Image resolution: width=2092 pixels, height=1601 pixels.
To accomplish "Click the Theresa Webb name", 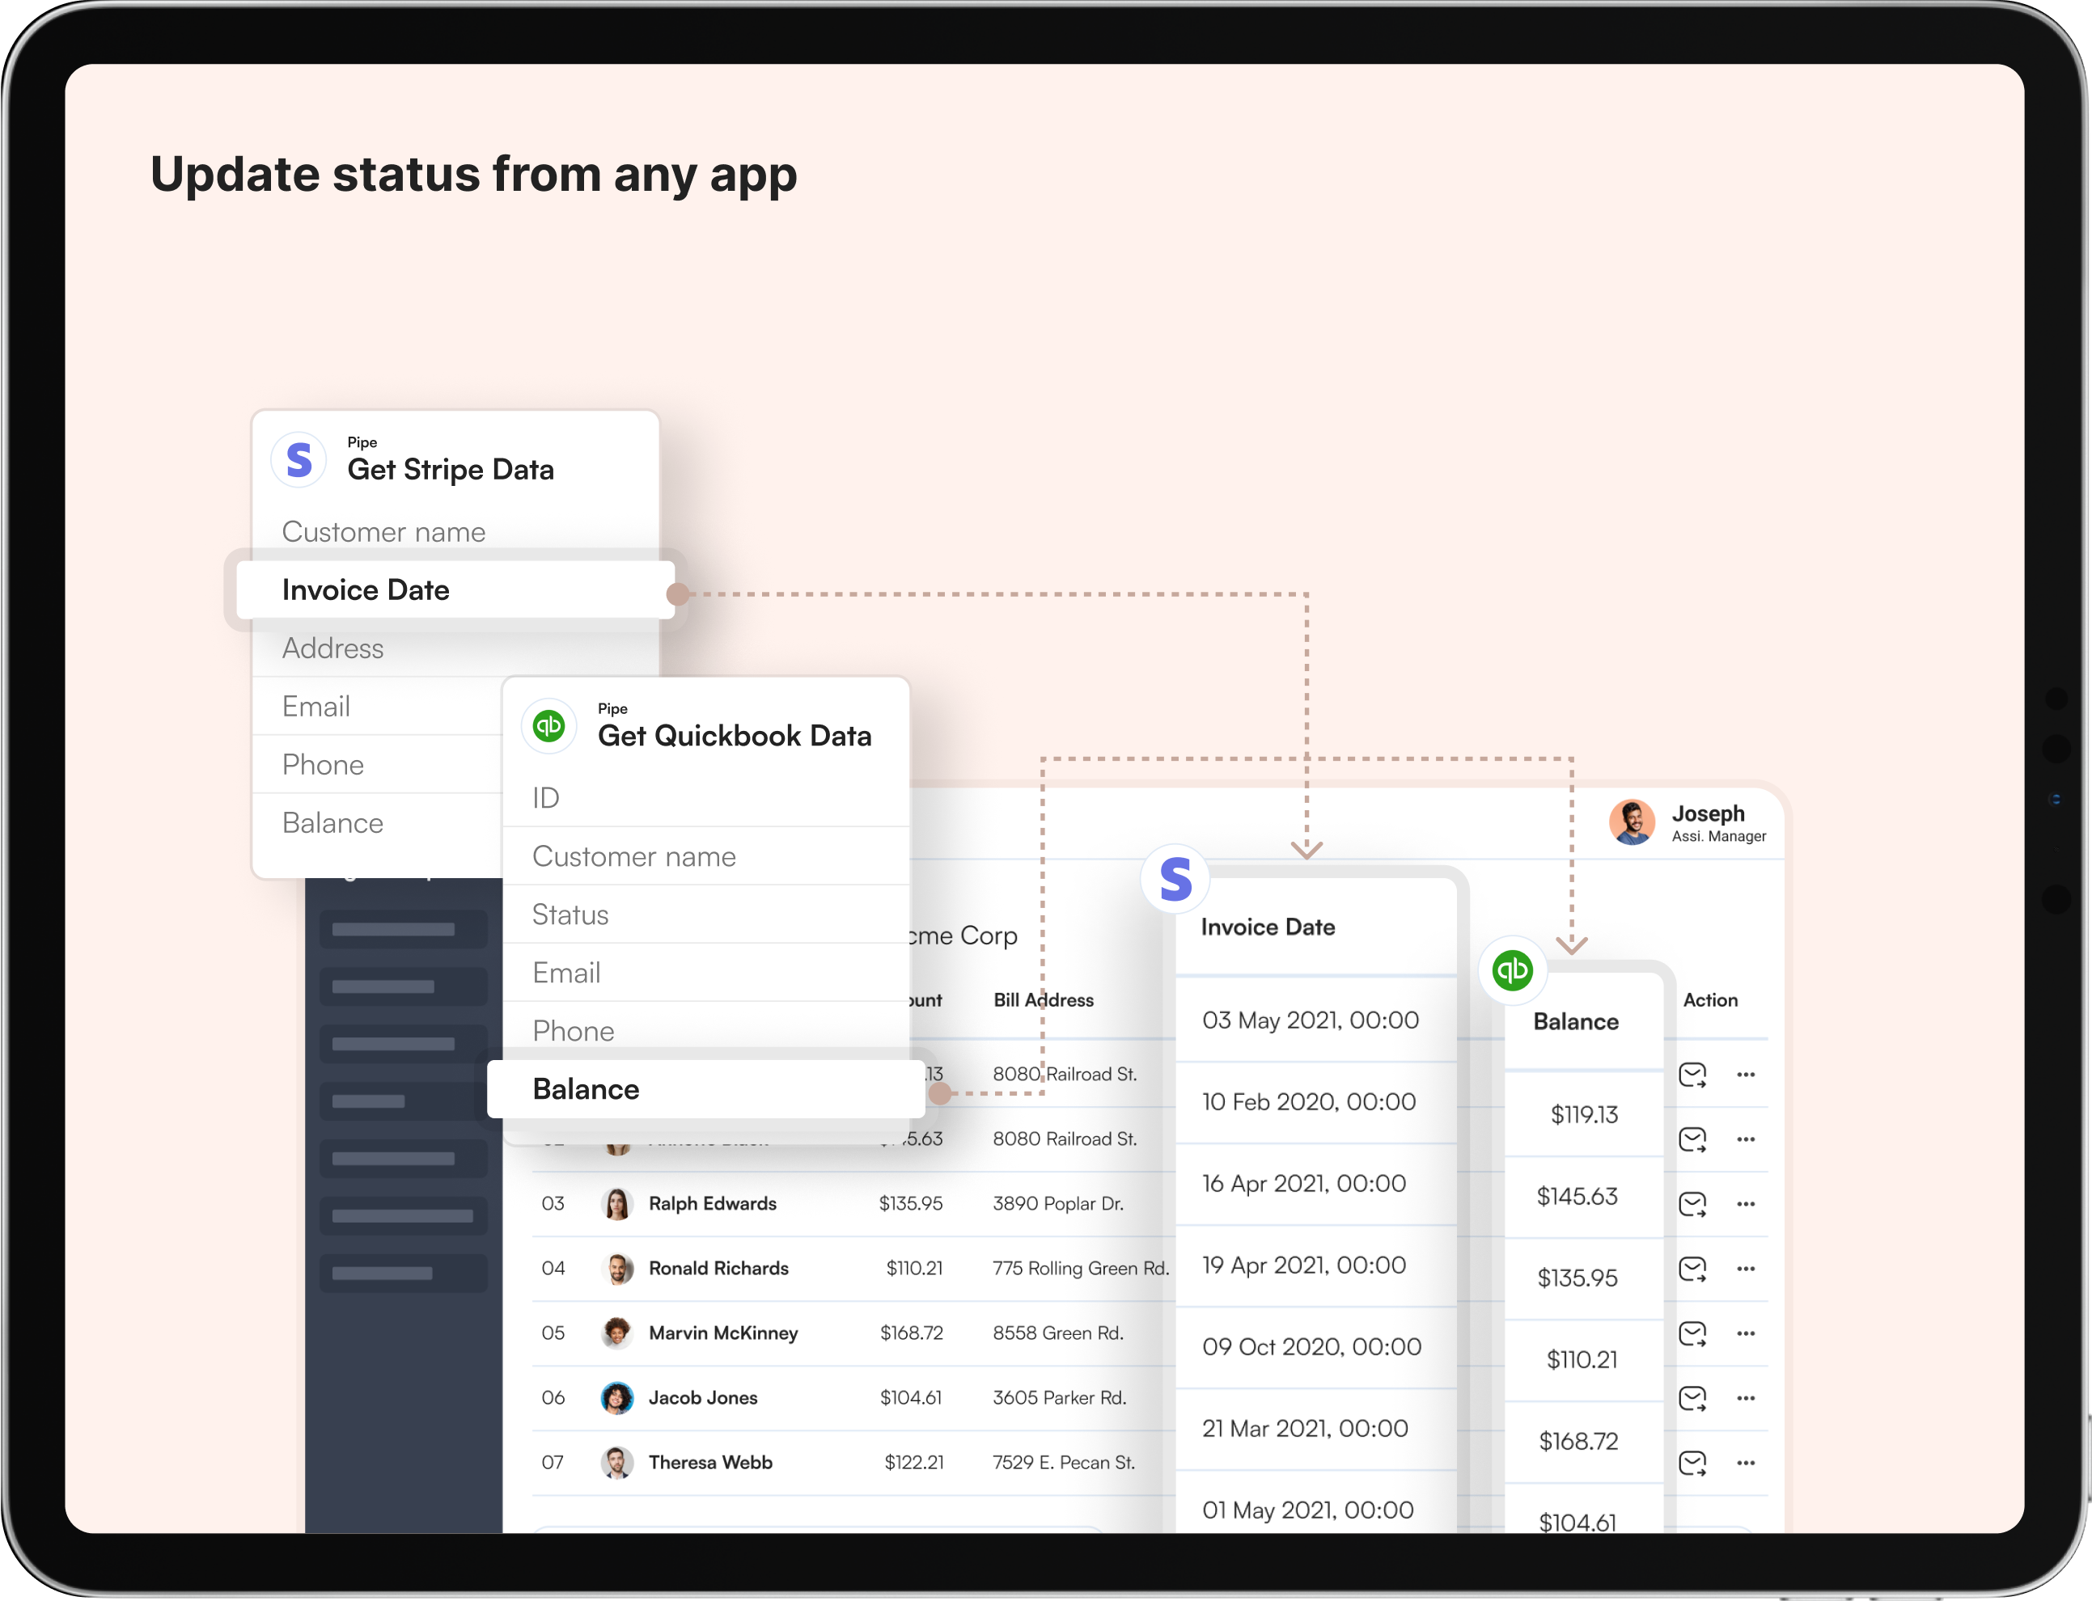I will click(x=711, y=1464).
